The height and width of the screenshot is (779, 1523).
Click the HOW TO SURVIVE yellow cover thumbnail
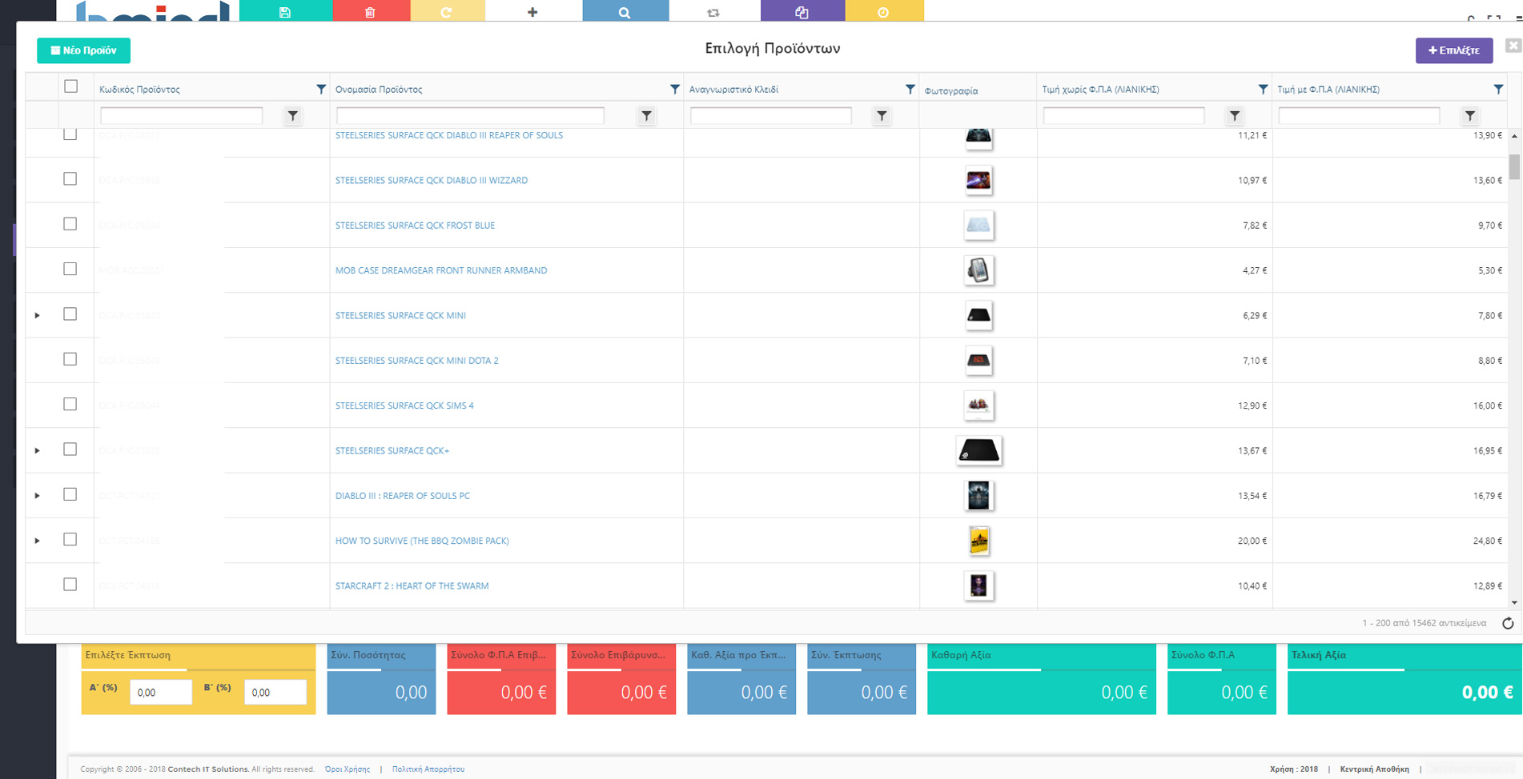978,541
